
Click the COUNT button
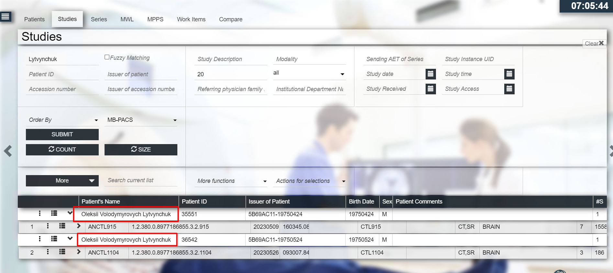(62, 150)
